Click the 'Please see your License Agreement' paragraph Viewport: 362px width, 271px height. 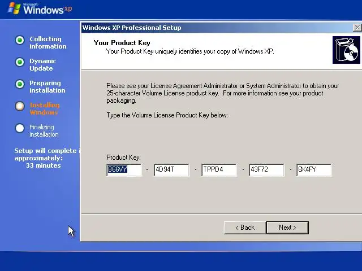coord(222,93)
